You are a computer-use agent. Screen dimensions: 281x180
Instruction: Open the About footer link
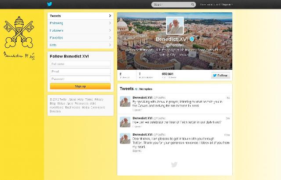(72, 99)
